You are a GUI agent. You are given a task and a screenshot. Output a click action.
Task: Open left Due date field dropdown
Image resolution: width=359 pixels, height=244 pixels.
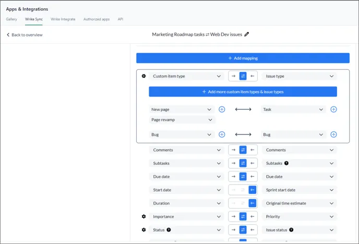[x=186, y=177]
